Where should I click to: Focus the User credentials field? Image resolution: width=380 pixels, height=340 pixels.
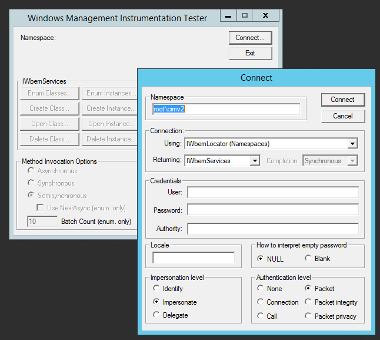point(272,192)
